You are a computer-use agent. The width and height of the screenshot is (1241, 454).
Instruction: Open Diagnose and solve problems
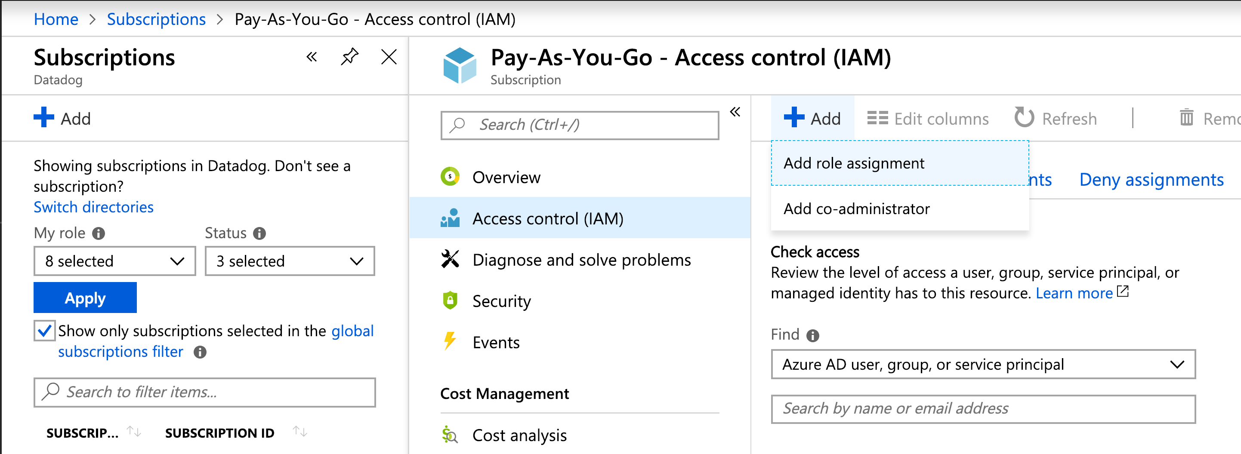tap(581, 260)
